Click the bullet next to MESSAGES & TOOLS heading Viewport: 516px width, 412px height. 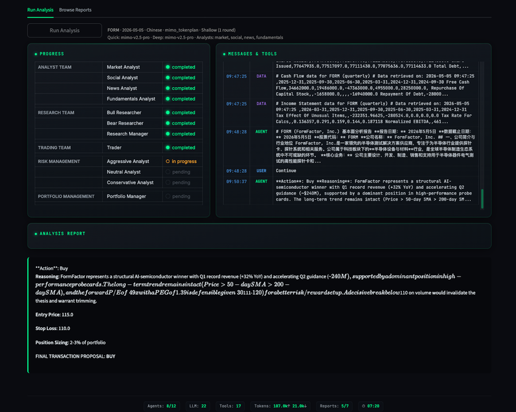(224, 54)
